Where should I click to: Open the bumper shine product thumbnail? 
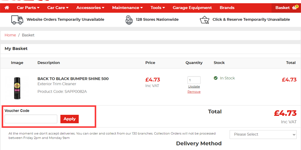[17, 88]
